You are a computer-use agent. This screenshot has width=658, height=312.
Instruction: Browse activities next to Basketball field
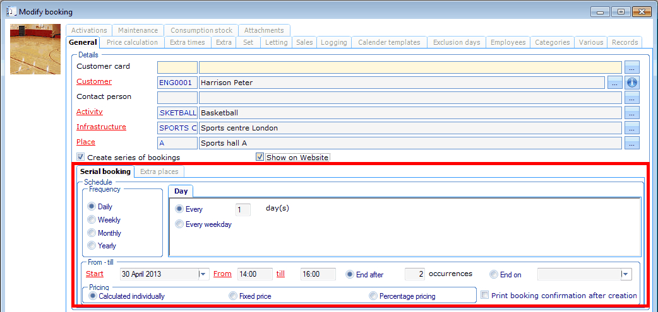click(632, 112)
